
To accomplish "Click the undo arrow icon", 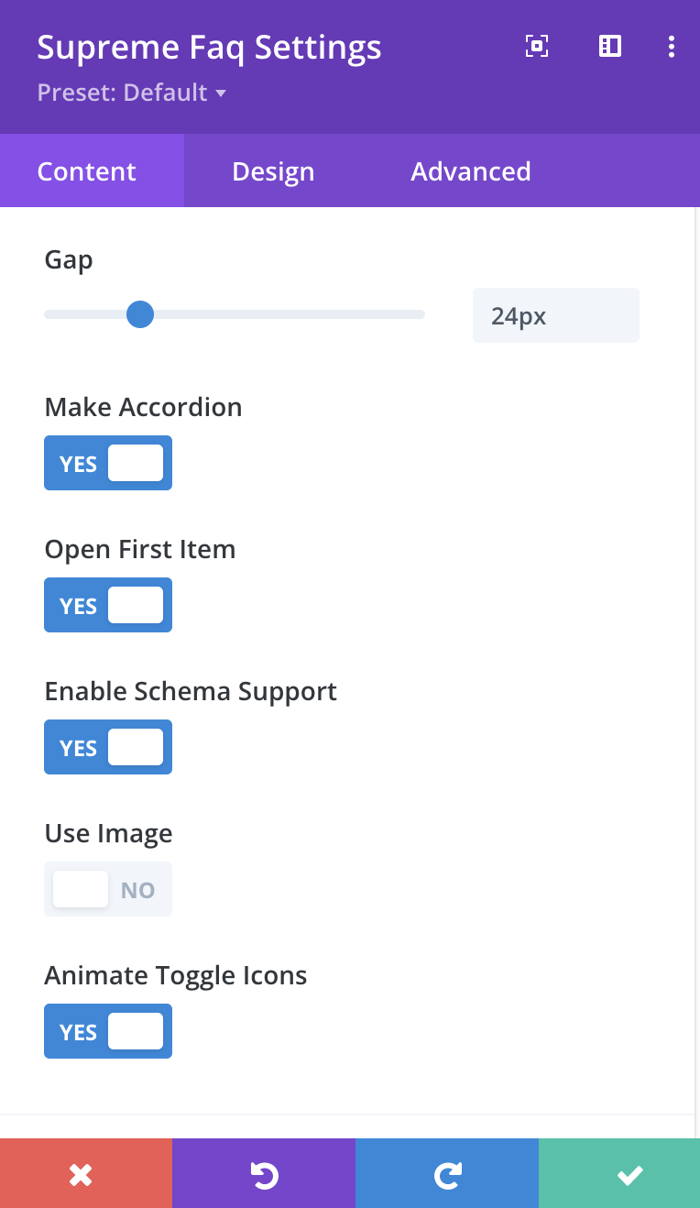I will pos(264,1175).
